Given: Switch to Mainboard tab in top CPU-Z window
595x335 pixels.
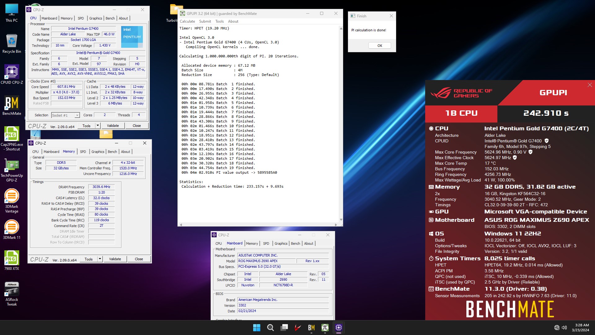Looking at the screenshot, I should pyautogui.click(x=49, y=18).
